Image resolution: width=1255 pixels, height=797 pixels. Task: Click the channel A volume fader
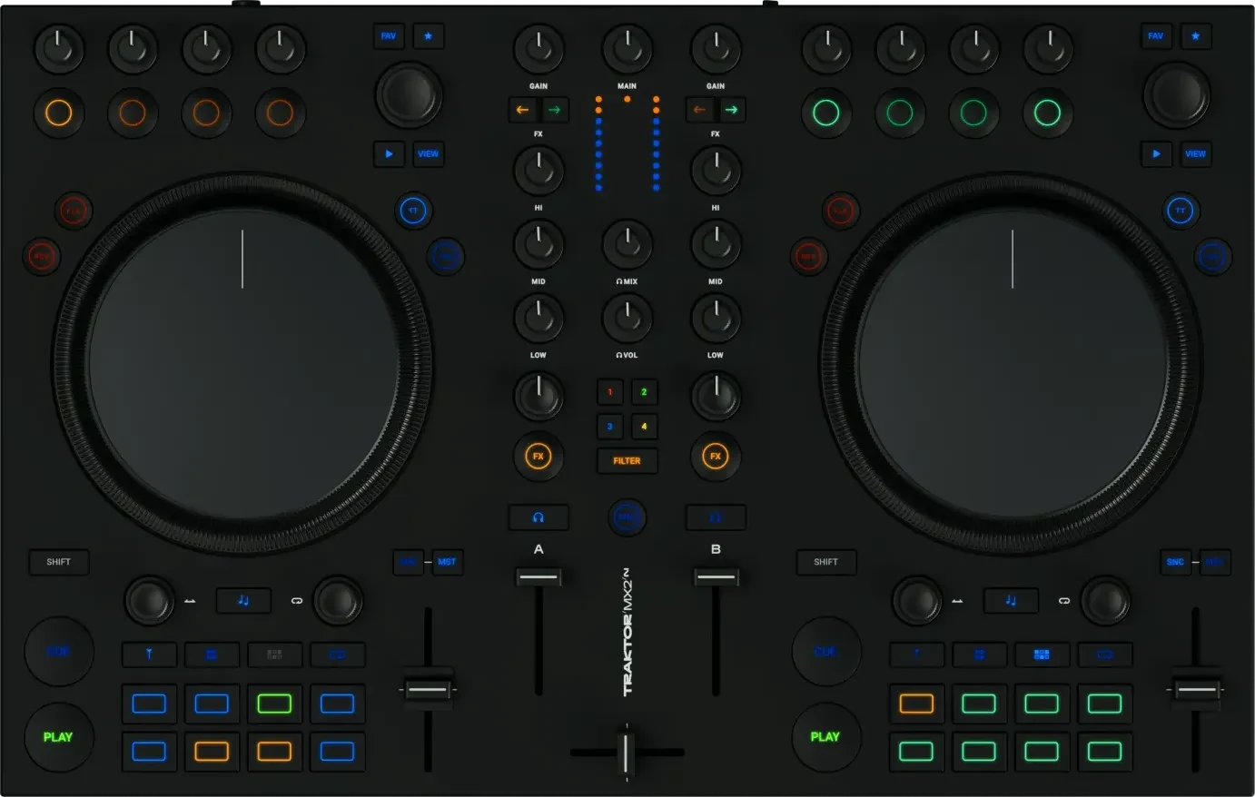tap(539, 577)
